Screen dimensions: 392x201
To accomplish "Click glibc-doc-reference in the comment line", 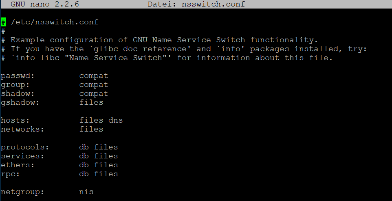I will [140, 49].
